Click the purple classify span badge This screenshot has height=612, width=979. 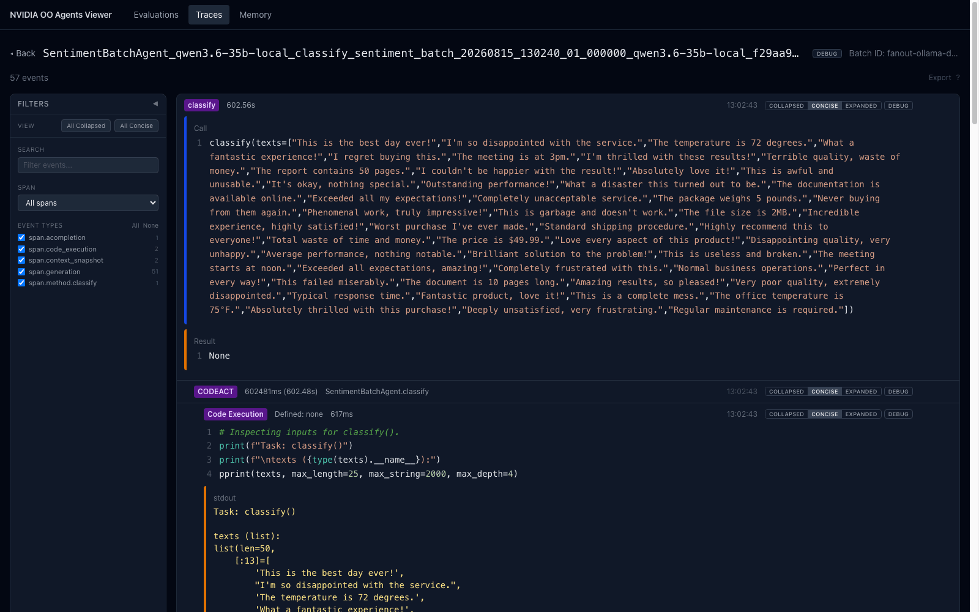[201, 105]
